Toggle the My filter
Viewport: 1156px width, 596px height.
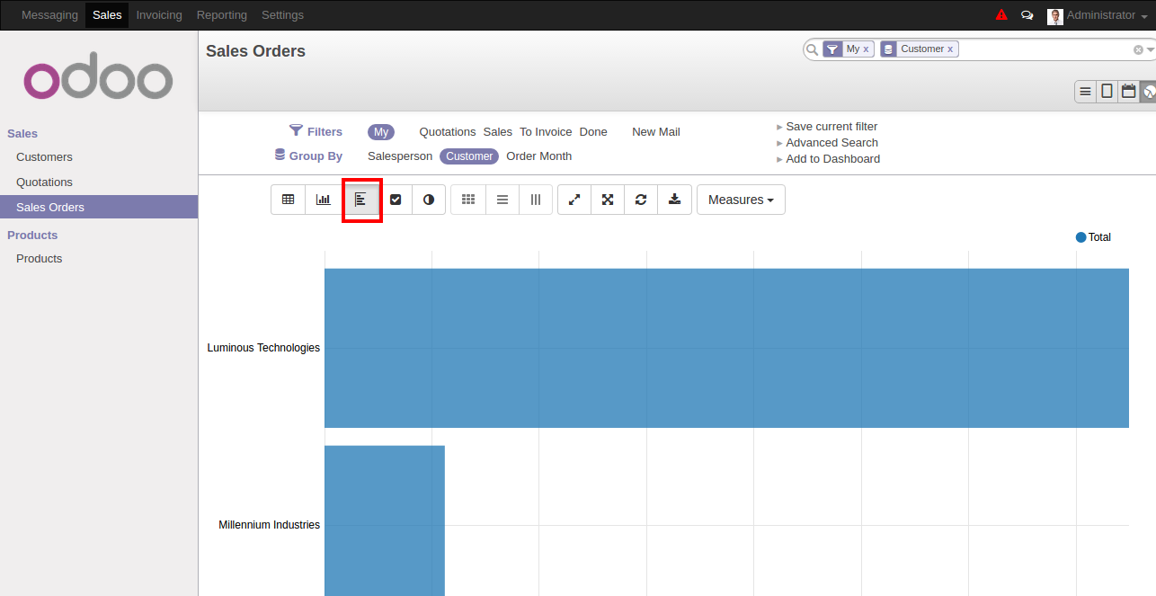pos(381,132)
